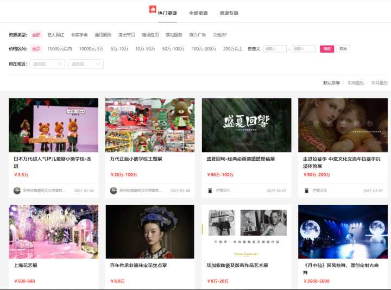Image resolution: width=391 pixels, height=290 pixels.
Task: Switch to 热门资源 tab
Action: [167, 13]
